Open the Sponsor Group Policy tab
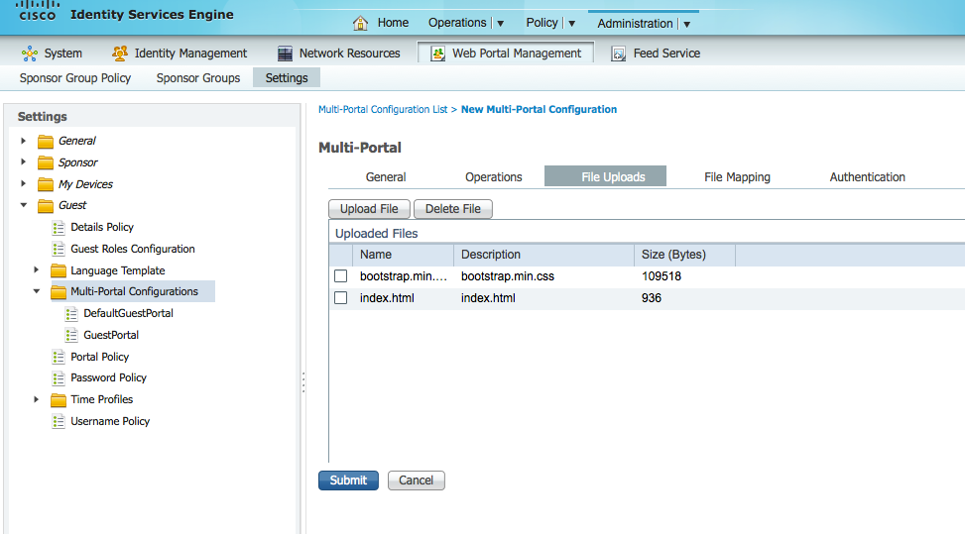The image size is (965, 534). click(75, 78)
